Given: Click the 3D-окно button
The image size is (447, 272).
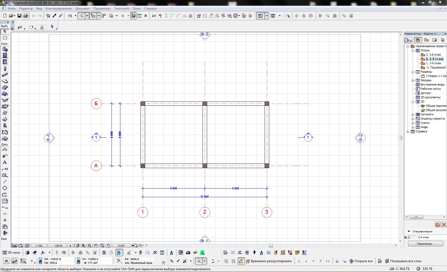Looking at the screenshot, I should coord(11,253).
